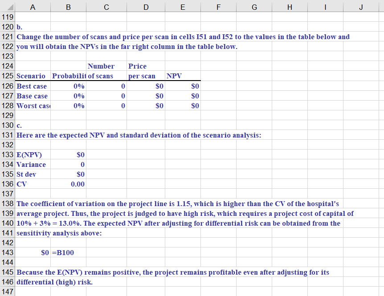Click 'Because the E(NPV) remains positive' text line
384x296 pixels.
pyautogui.click(x=173, y=272)
